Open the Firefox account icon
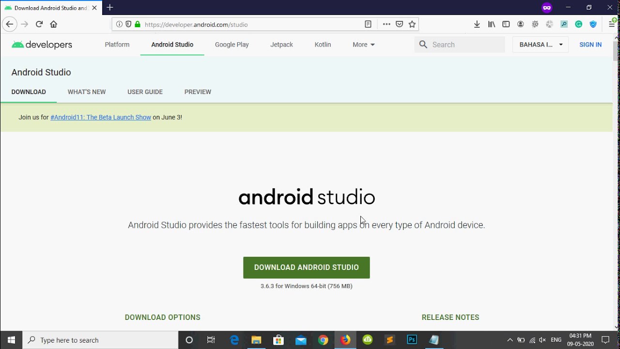This screenshot has height=349, width=620. 521,24
